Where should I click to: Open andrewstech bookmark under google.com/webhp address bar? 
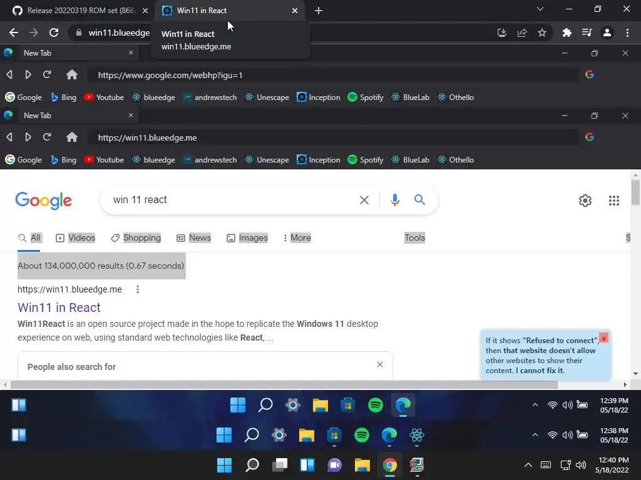210,97
